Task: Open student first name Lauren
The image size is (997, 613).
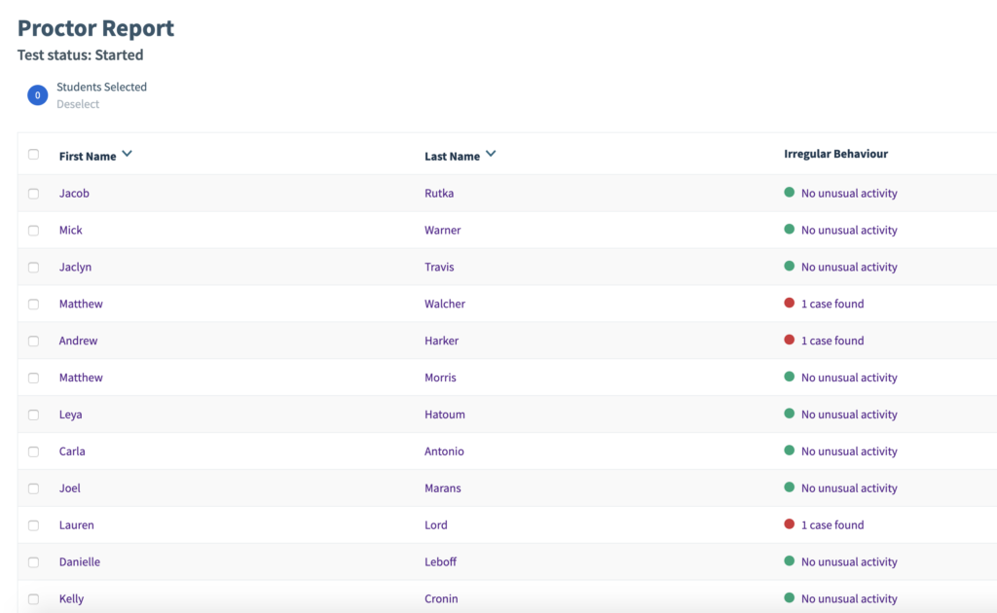Action: point(76,524)
